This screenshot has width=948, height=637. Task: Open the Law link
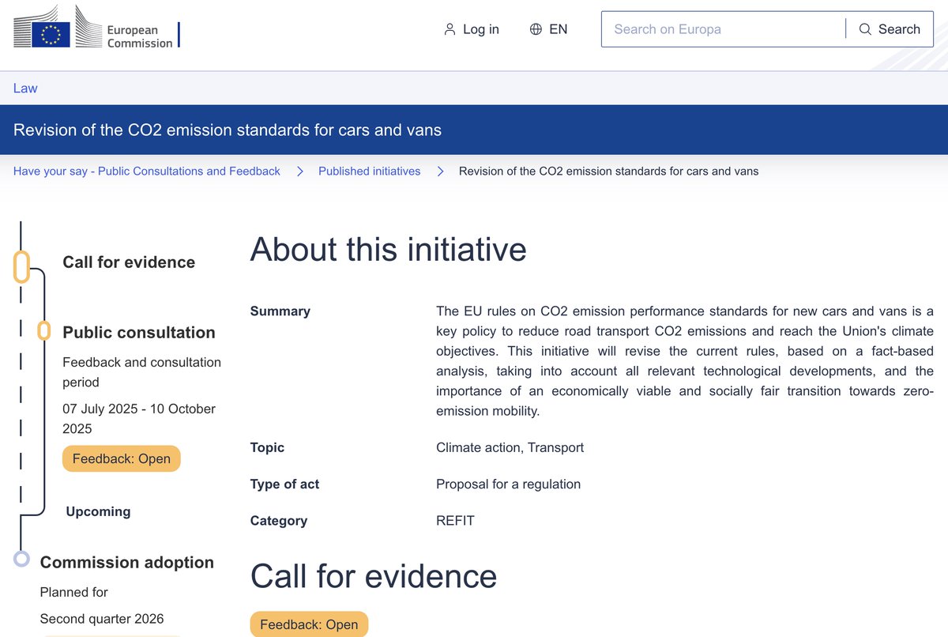coord(25,88)
